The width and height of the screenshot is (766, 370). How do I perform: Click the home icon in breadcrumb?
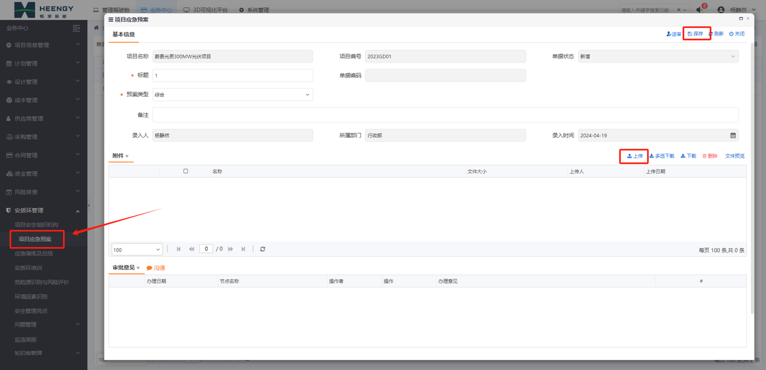[97, 28]
